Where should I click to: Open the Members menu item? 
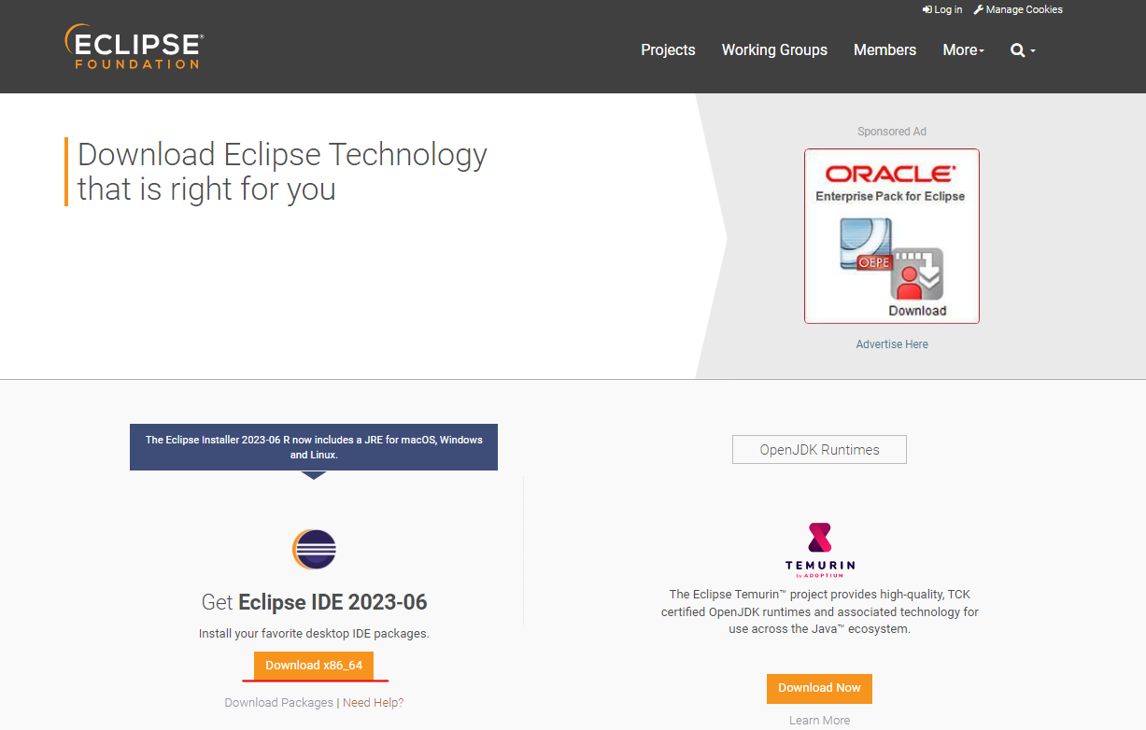point(884,50)
